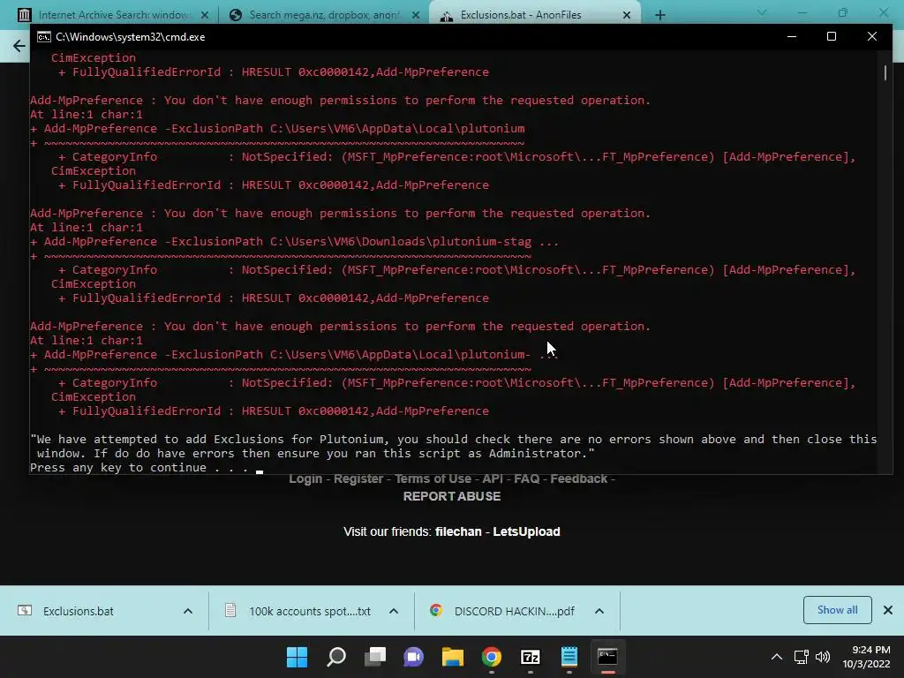
Task: Close the cmd.exe window
Action: [871, 36]
